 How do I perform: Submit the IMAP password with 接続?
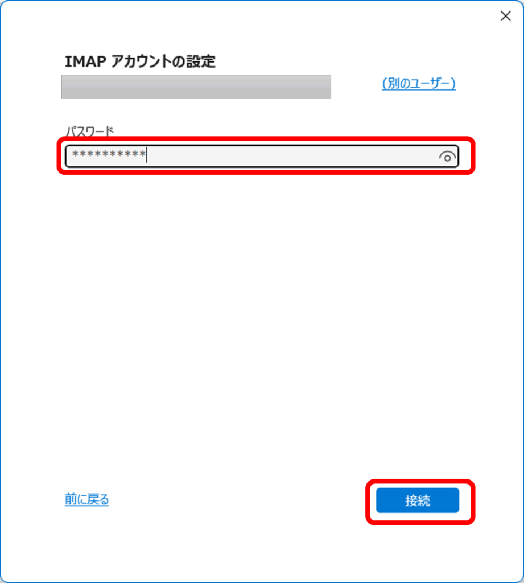418,500
